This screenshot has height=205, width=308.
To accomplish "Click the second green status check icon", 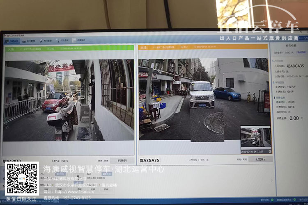I will tap(294, 199).
